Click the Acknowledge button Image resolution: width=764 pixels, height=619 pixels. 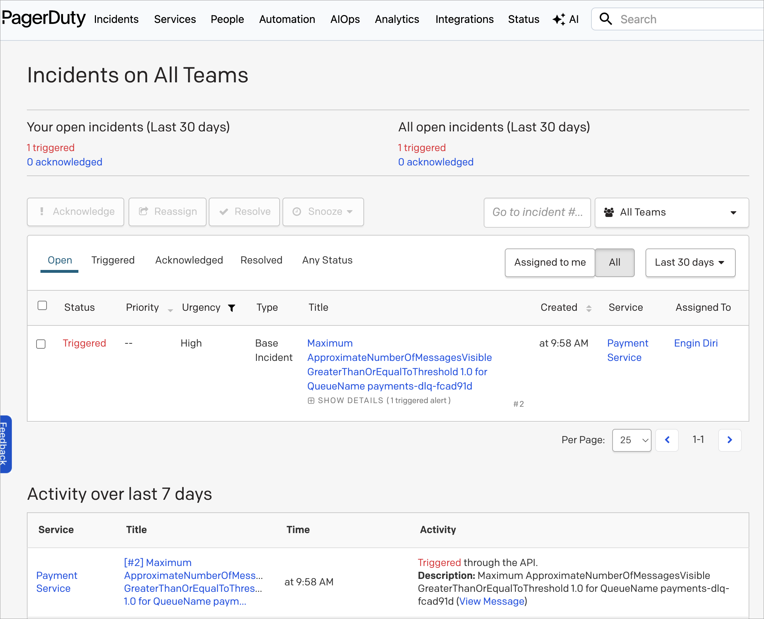pyautogui.click(x=76, y=212)
